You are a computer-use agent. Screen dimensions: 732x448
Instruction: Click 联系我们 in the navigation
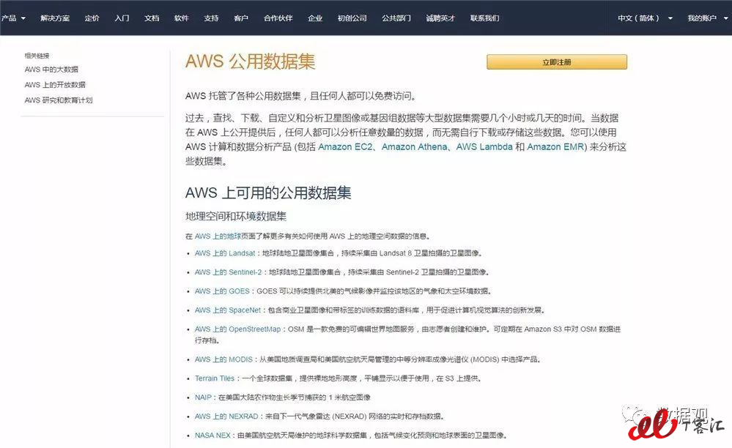point(484,18)
